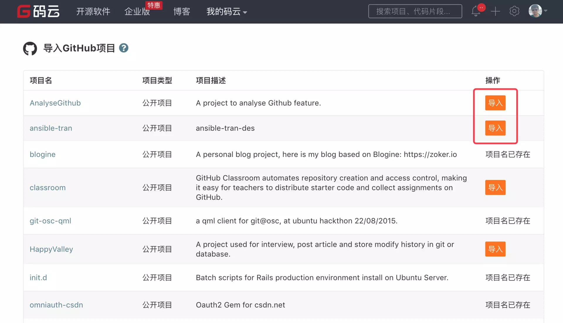Click the help question mark icon
The height and width of the screenshot is (323, 563).
[x=124, y=48]
